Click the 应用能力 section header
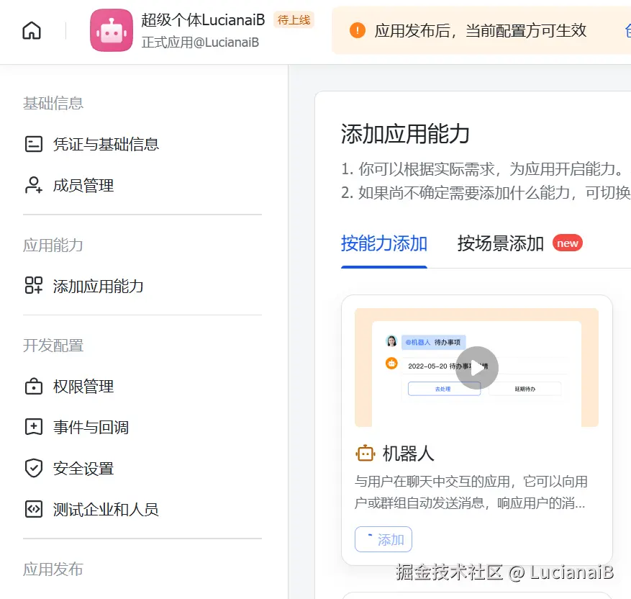The width and height of the screenshot is (631, 599). click(53, 246)
